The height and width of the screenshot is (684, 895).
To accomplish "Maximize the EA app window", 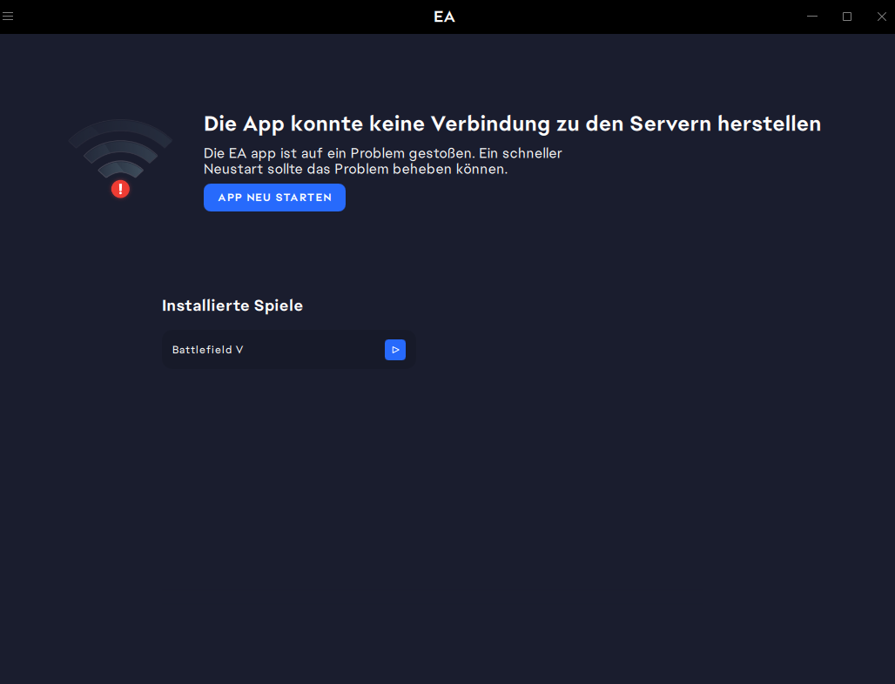I will click(847, 17).
